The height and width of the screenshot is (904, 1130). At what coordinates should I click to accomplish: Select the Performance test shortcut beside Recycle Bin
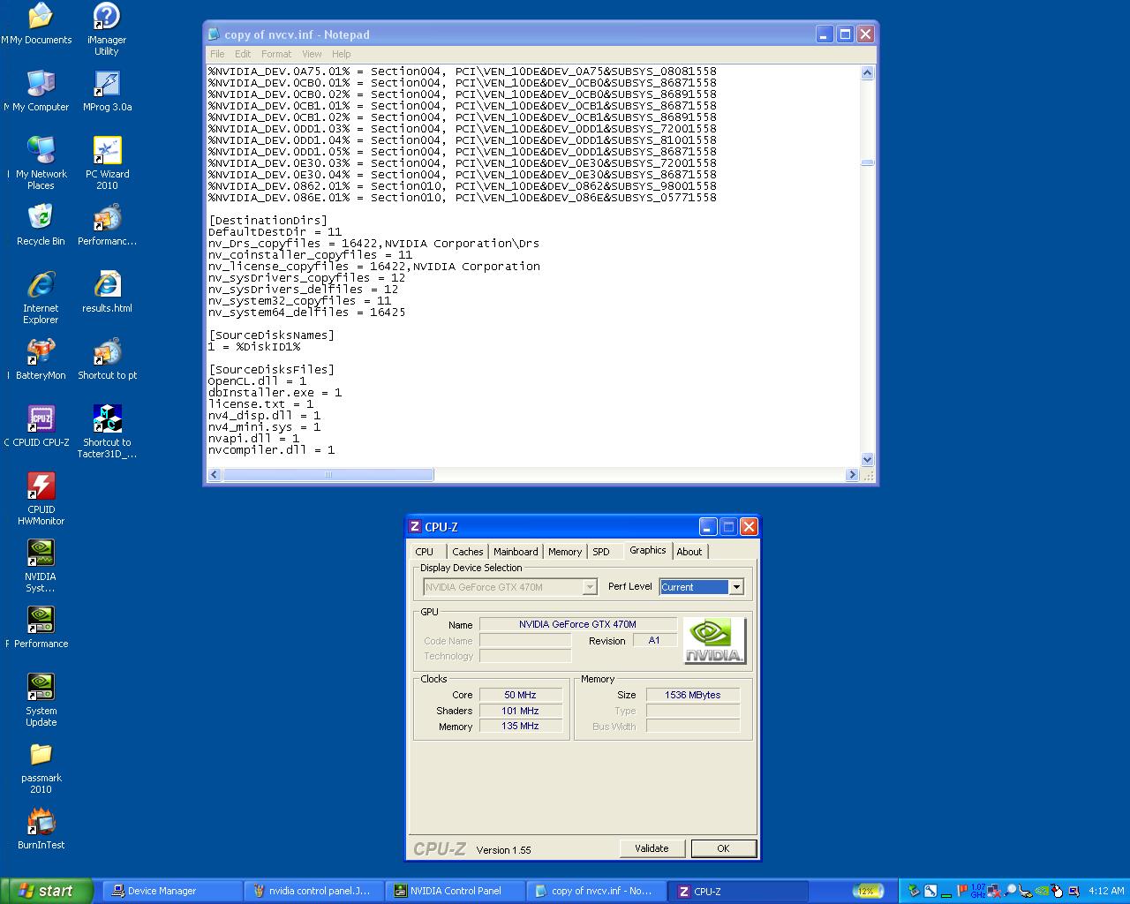[x=107, y=225]
